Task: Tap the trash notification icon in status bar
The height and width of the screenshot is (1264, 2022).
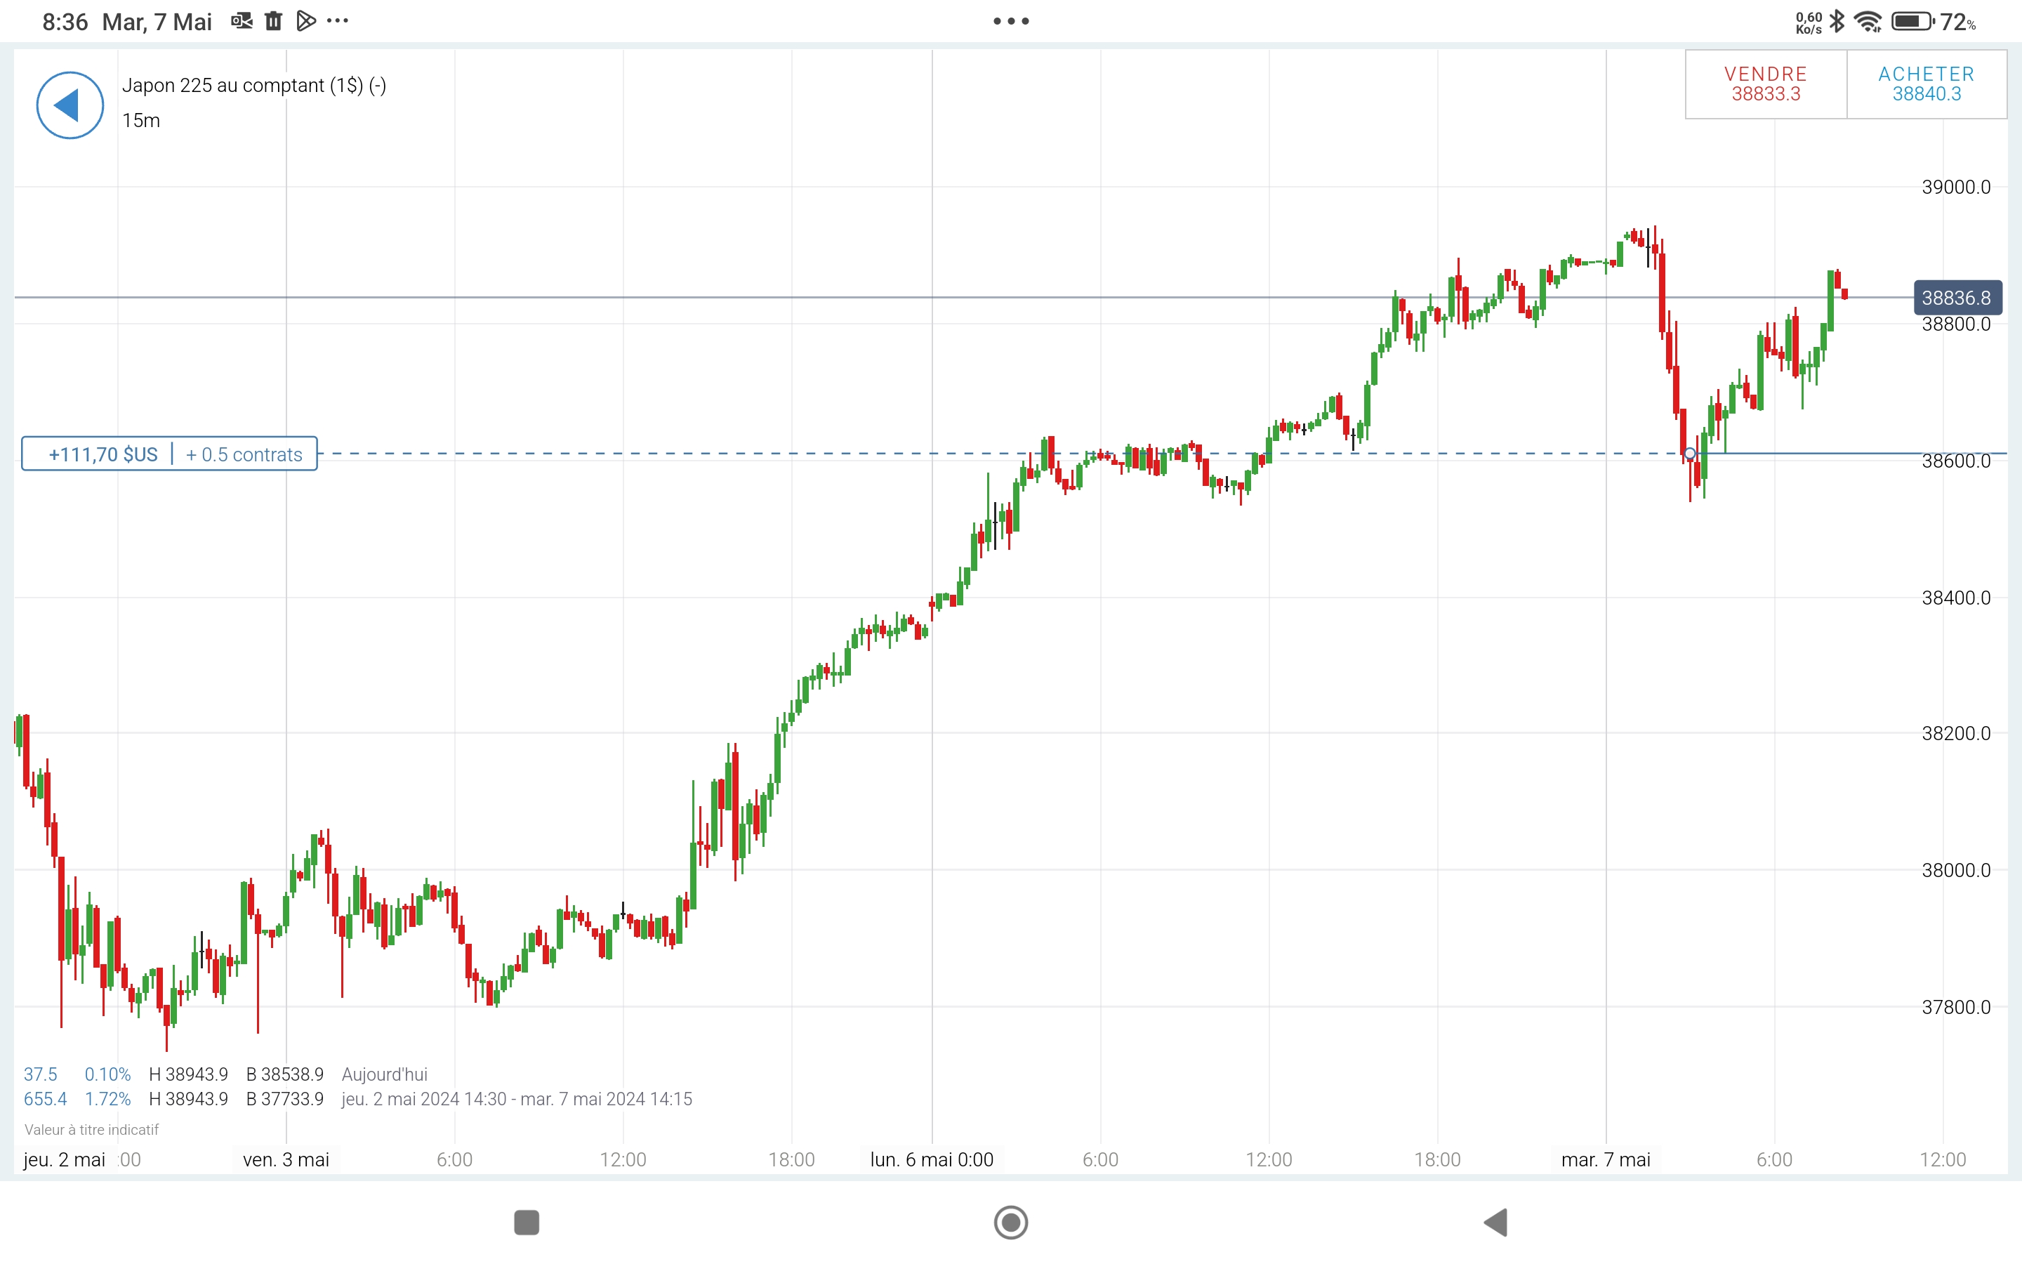Action: 273,21
